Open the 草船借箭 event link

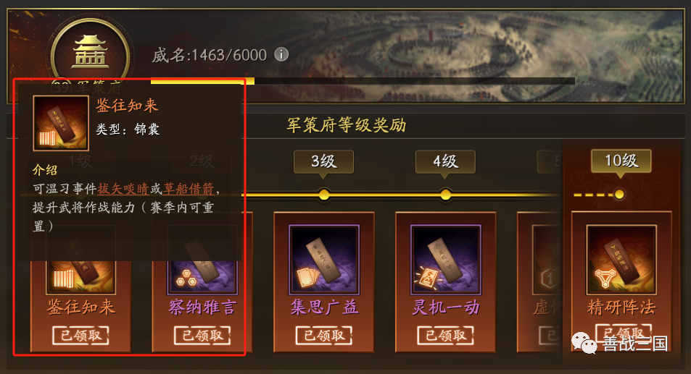(x=189, y=189)
